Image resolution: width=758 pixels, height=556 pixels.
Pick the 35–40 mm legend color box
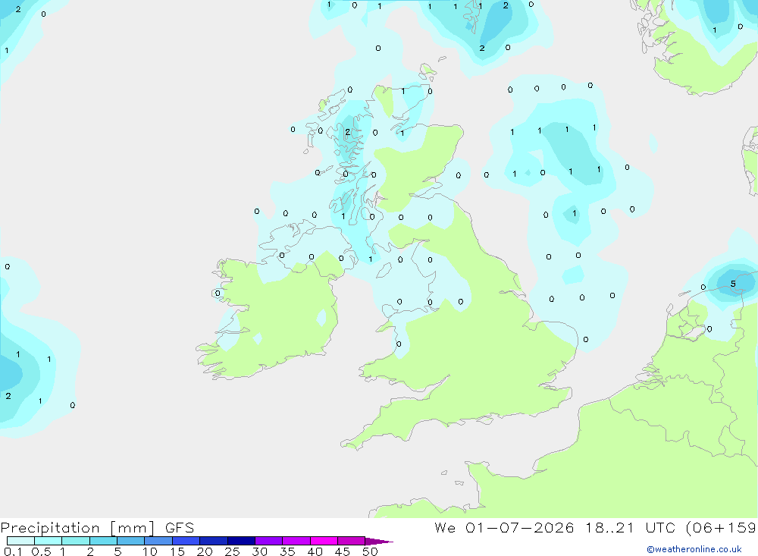(x=296, y=541)
